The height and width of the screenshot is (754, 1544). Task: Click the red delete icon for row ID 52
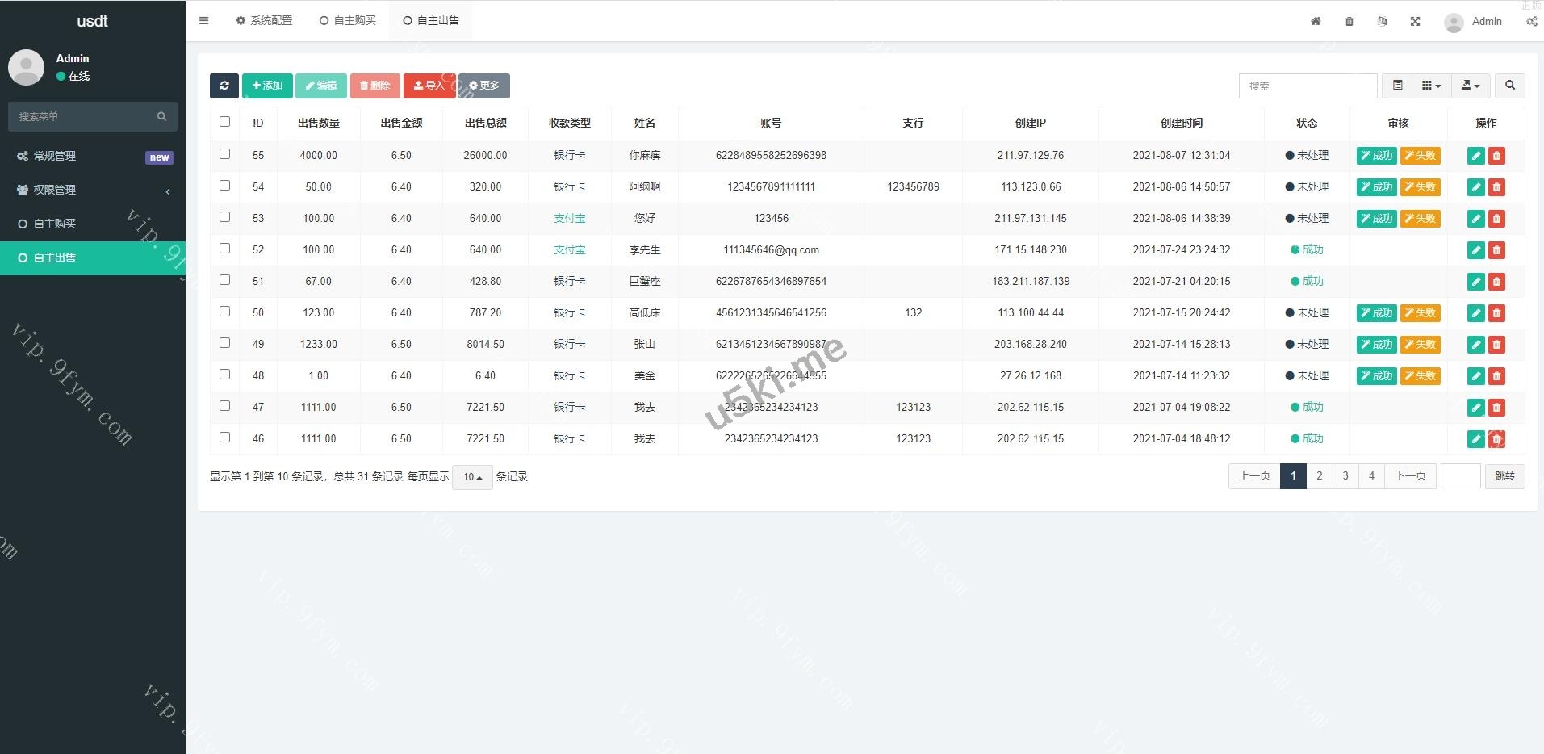coord(1496,250)
